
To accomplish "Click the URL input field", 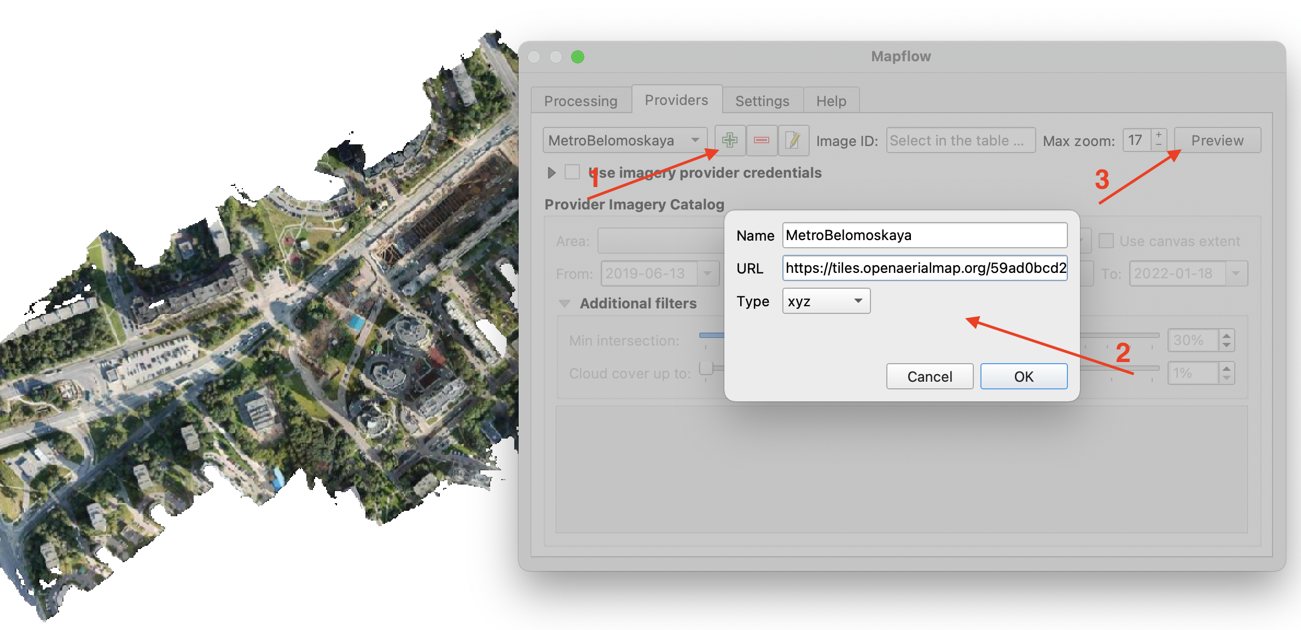I will point(924,268).
